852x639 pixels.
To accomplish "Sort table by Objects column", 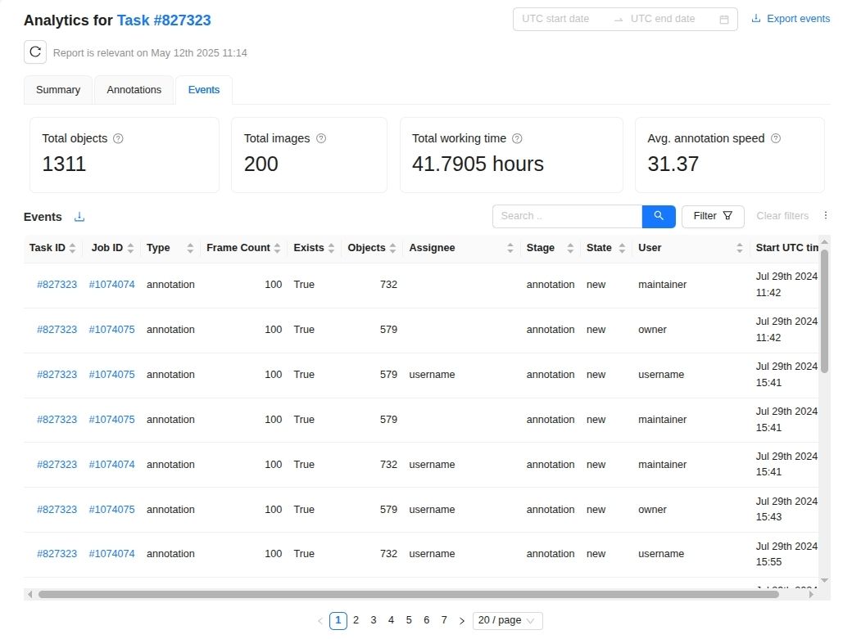I will (393, 248).
